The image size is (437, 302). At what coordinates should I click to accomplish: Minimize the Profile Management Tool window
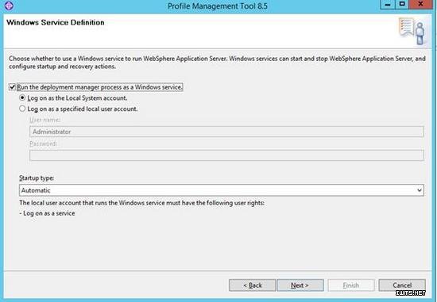coord(388,5)
